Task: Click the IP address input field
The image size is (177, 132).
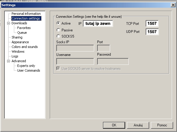Action: tap(98, 23)
